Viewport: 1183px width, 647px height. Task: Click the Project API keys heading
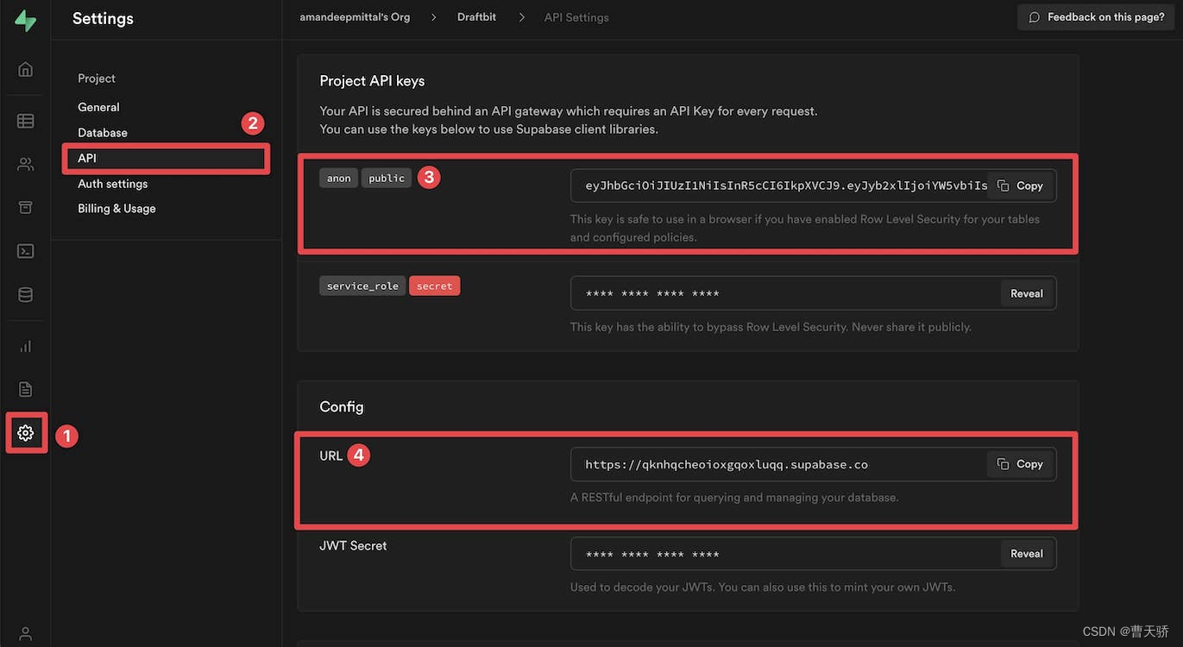click(x=372, y=81)
